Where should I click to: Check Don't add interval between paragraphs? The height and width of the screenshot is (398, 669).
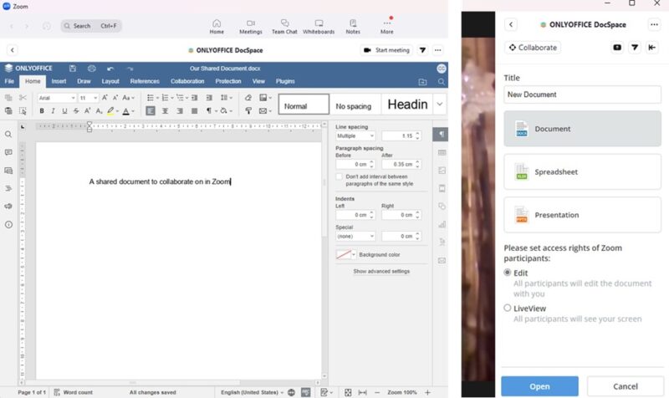point(340,176)
